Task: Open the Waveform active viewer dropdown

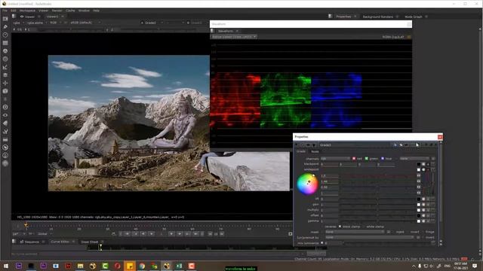Action: 234,37
